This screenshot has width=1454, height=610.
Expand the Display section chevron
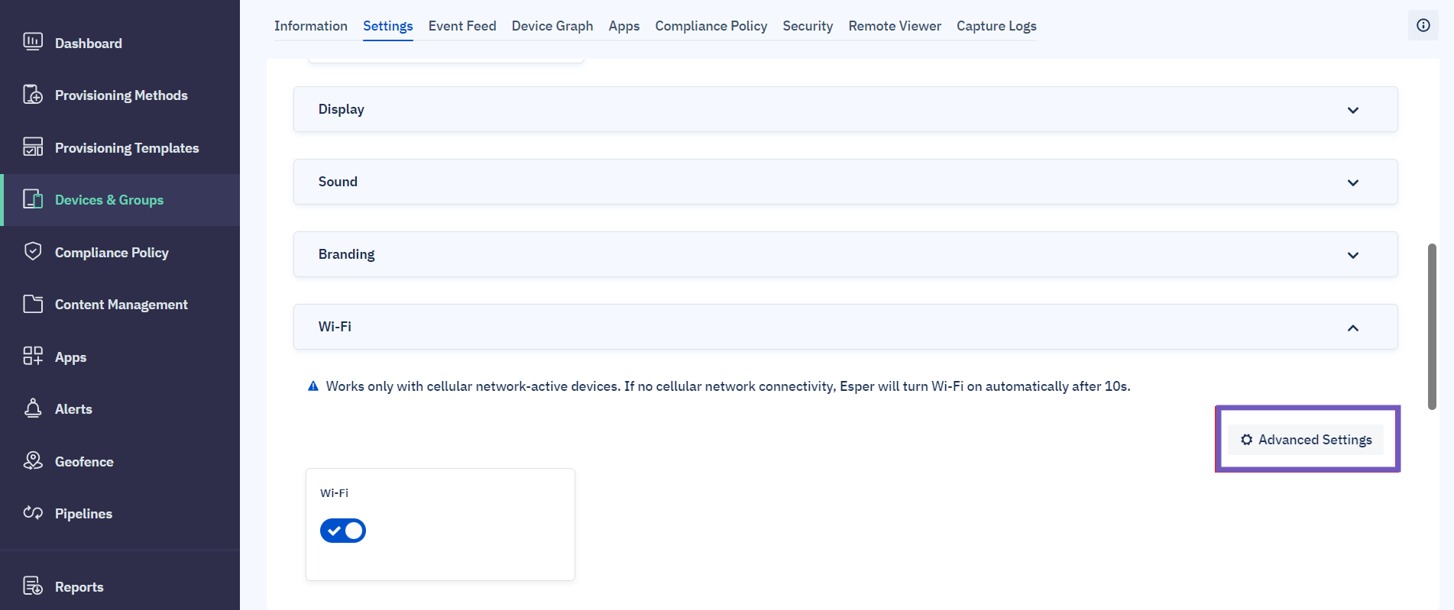tap(1353, 110)
